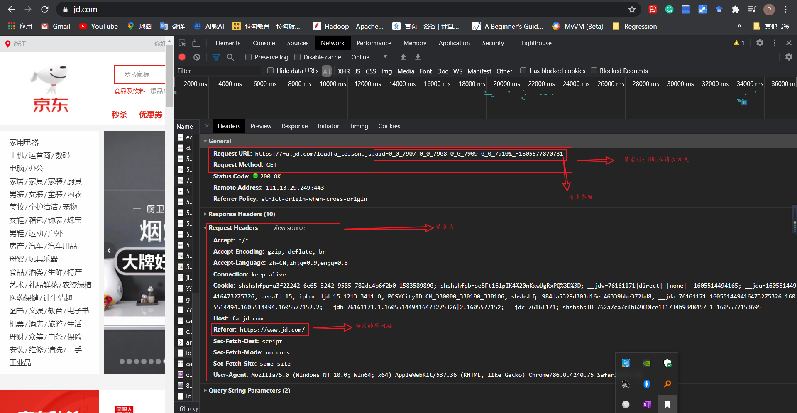This screenshot has height=413, width=797.
Task: Clear the network log
Action: pos(197,57)
